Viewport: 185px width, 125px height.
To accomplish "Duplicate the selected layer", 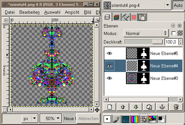I will pyautogui.click(x=149, y=107).
